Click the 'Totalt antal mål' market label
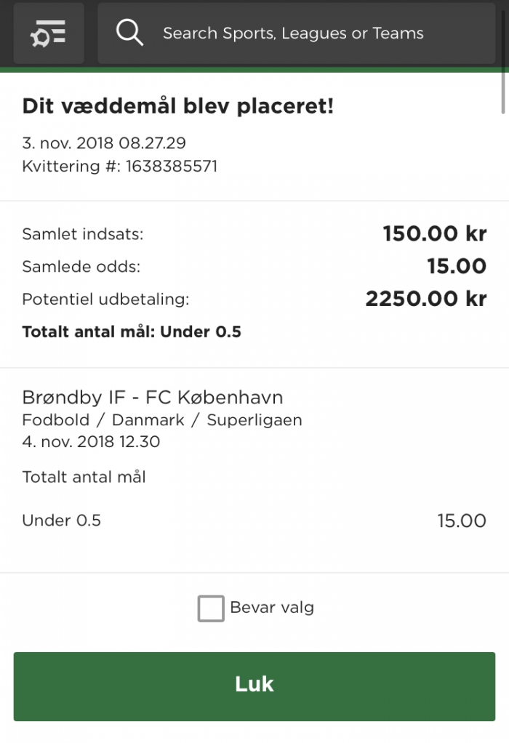 [84, 478]
